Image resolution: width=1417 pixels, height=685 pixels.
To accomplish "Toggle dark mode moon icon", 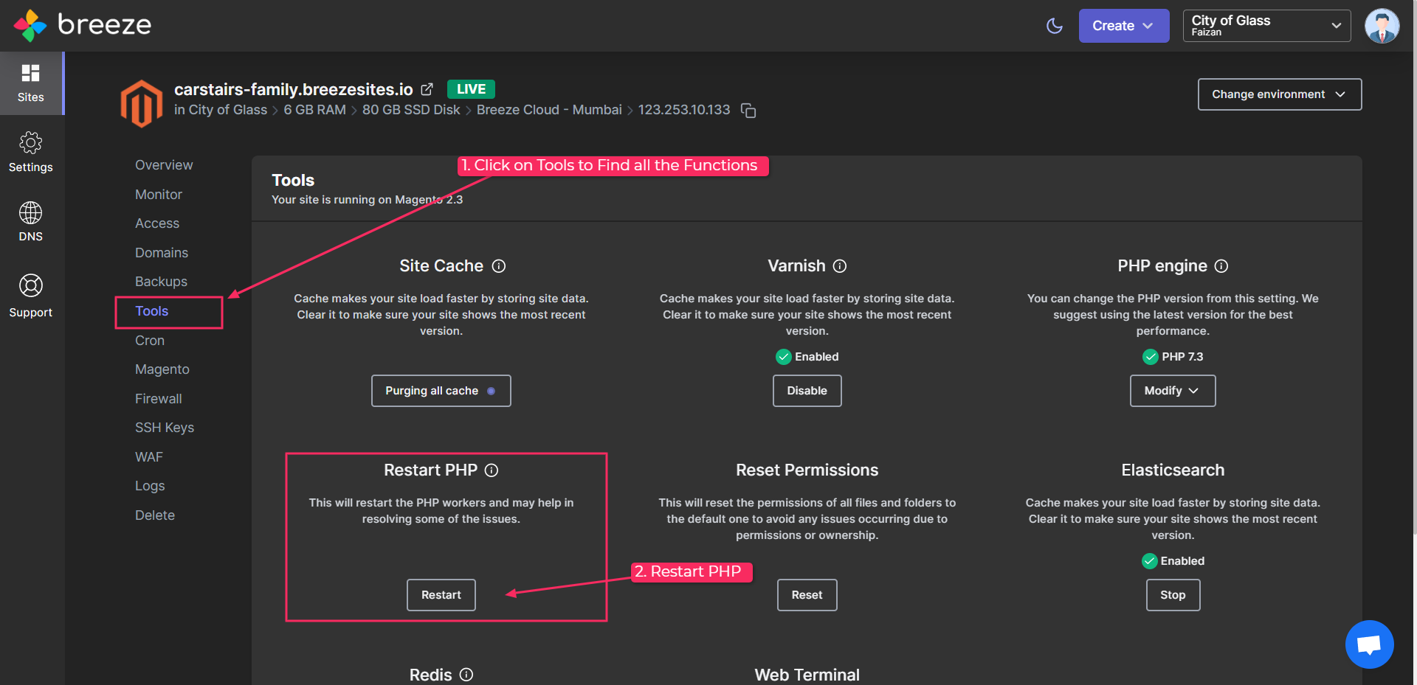I will [x=1055, y=26].
